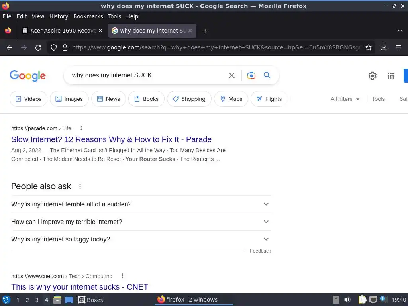Screen dimensions: 408x306
Task: Open the Bookmarks menu
Action: click(88, 16)
